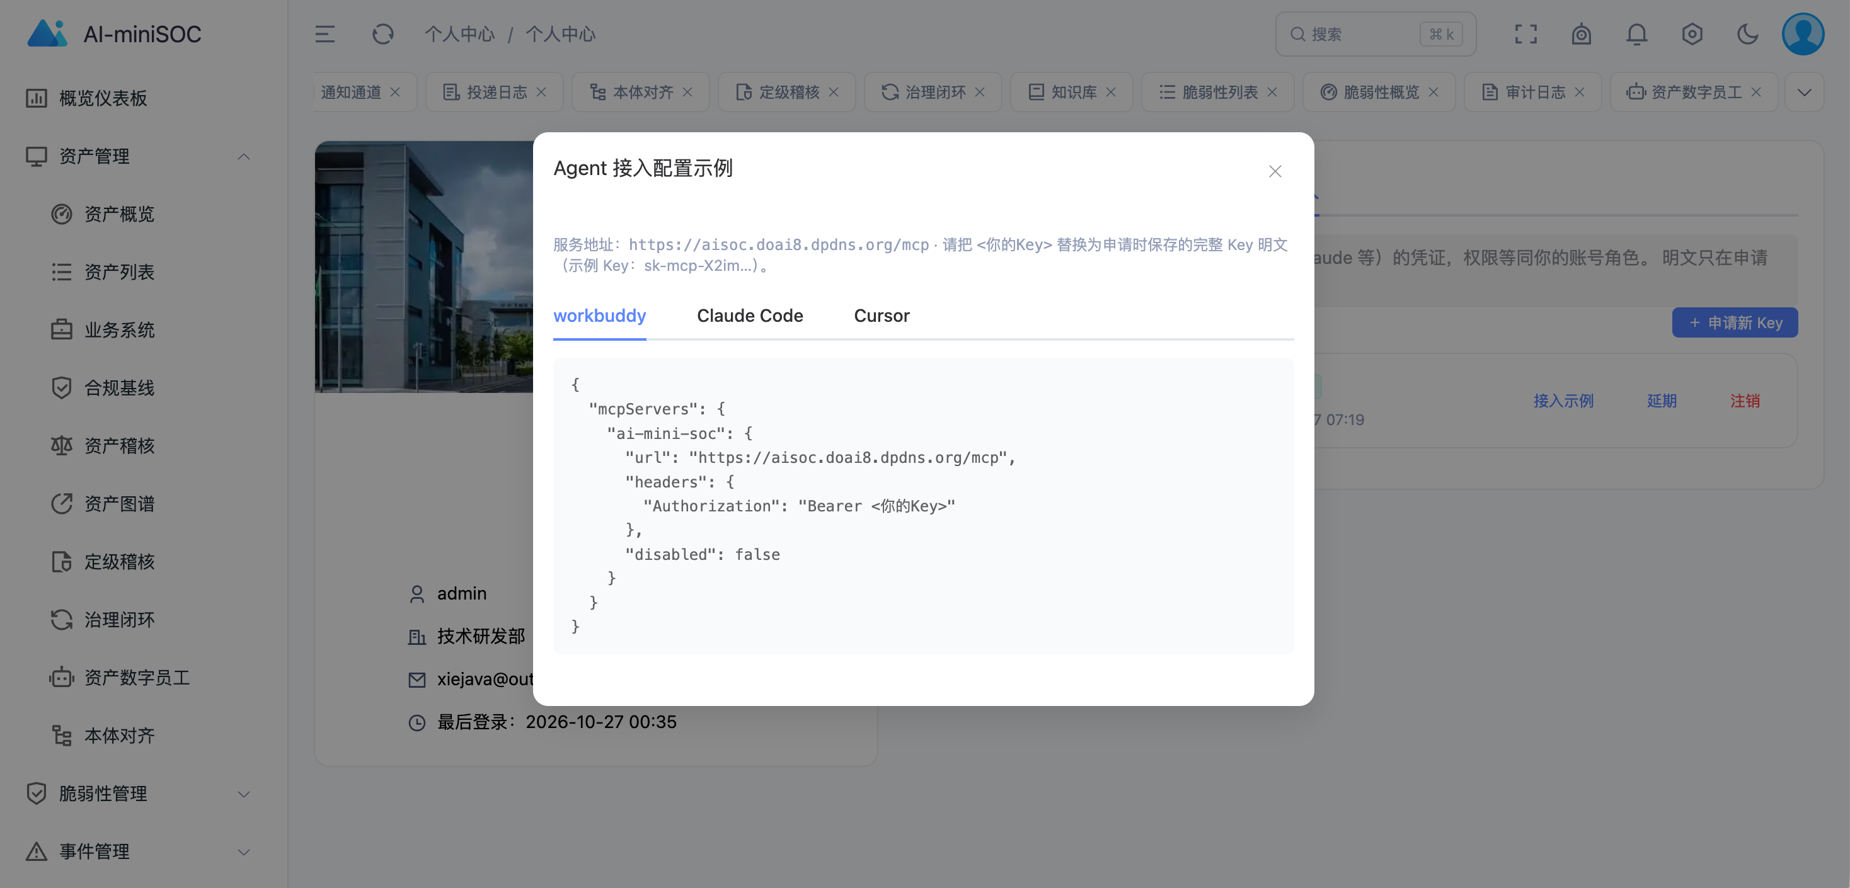The height and width of the screenshot is (888, 1850).
Task: Open the hexagon settings icon
Action: [x=1691, y=34]
